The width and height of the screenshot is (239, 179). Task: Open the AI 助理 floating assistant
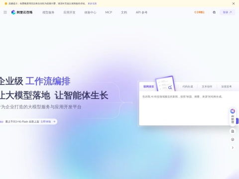(233, 116)
